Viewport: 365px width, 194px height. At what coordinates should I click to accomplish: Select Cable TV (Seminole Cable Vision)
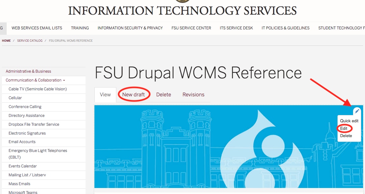pyautogui.click(x=38, y=89)
